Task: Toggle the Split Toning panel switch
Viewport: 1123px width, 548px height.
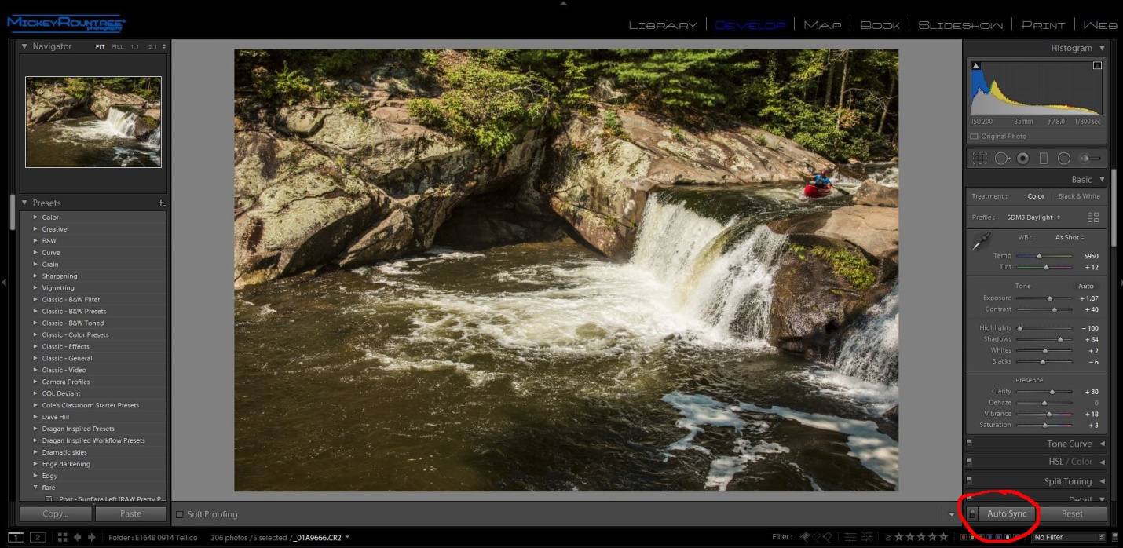Action: pos(969,481)
